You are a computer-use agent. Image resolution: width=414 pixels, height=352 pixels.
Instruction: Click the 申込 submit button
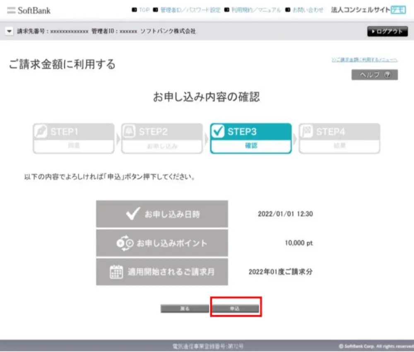[235, 309]
